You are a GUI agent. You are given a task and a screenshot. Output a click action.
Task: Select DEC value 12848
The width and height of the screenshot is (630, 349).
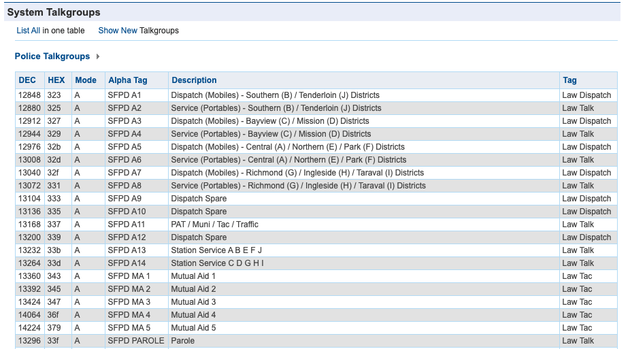click(29, 95)
